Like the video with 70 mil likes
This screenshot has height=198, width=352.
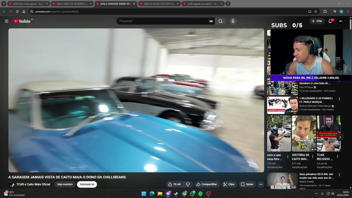point(175,184)
